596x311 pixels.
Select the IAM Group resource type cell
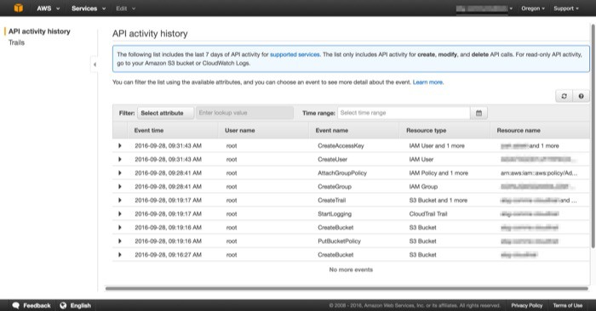[x=423, y=187]
